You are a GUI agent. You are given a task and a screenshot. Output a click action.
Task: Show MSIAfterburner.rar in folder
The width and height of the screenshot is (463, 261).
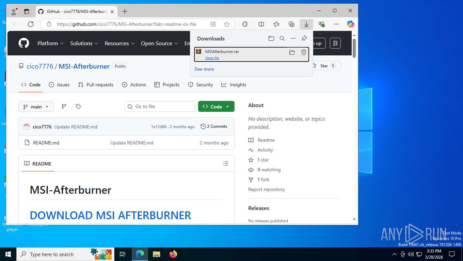(292, 52)
